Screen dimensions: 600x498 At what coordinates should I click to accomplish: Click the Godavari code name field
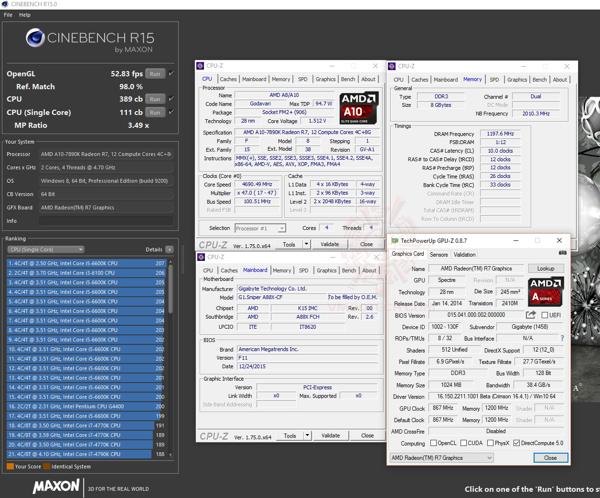[x=260, y=104]
